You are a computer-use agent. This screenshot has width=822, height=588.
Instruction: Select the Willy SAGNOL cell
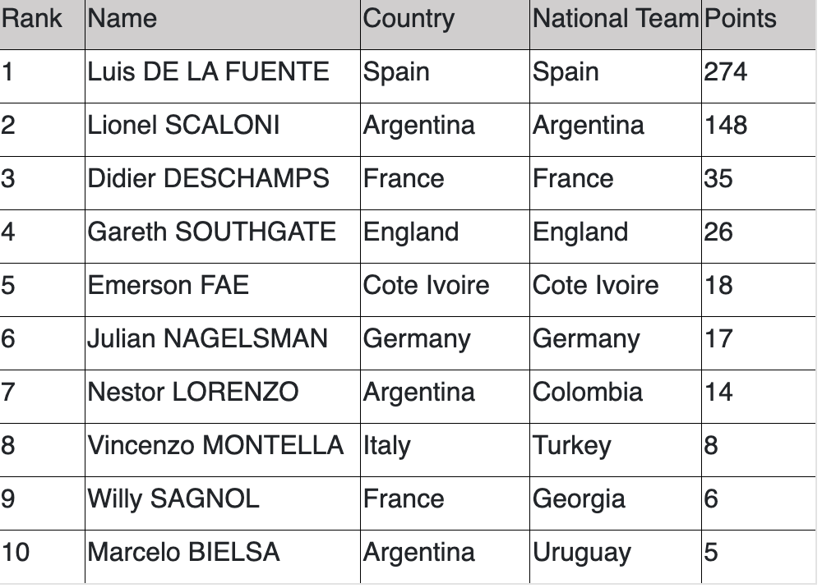(223, 504)
